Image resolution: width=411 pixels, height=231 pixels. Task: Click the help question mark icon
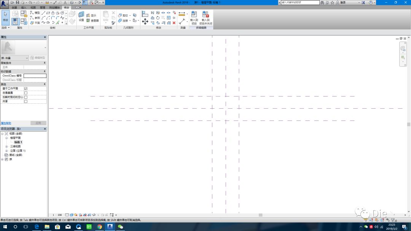point(371,2)
